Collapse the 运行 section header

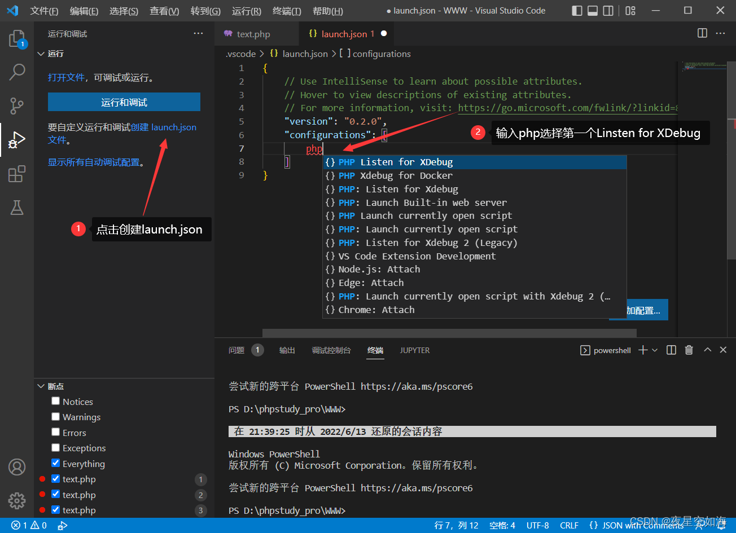tap(41, 54)
